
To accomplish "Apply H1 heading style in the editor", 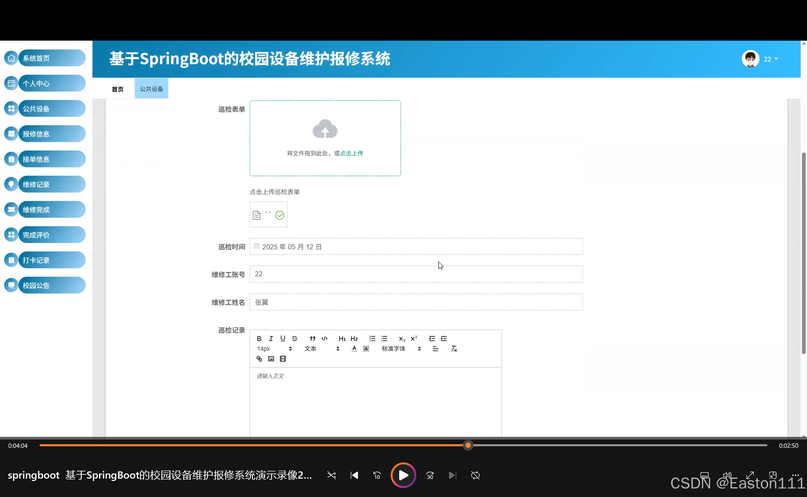I will pyautogui.click(x=342, y=338).
